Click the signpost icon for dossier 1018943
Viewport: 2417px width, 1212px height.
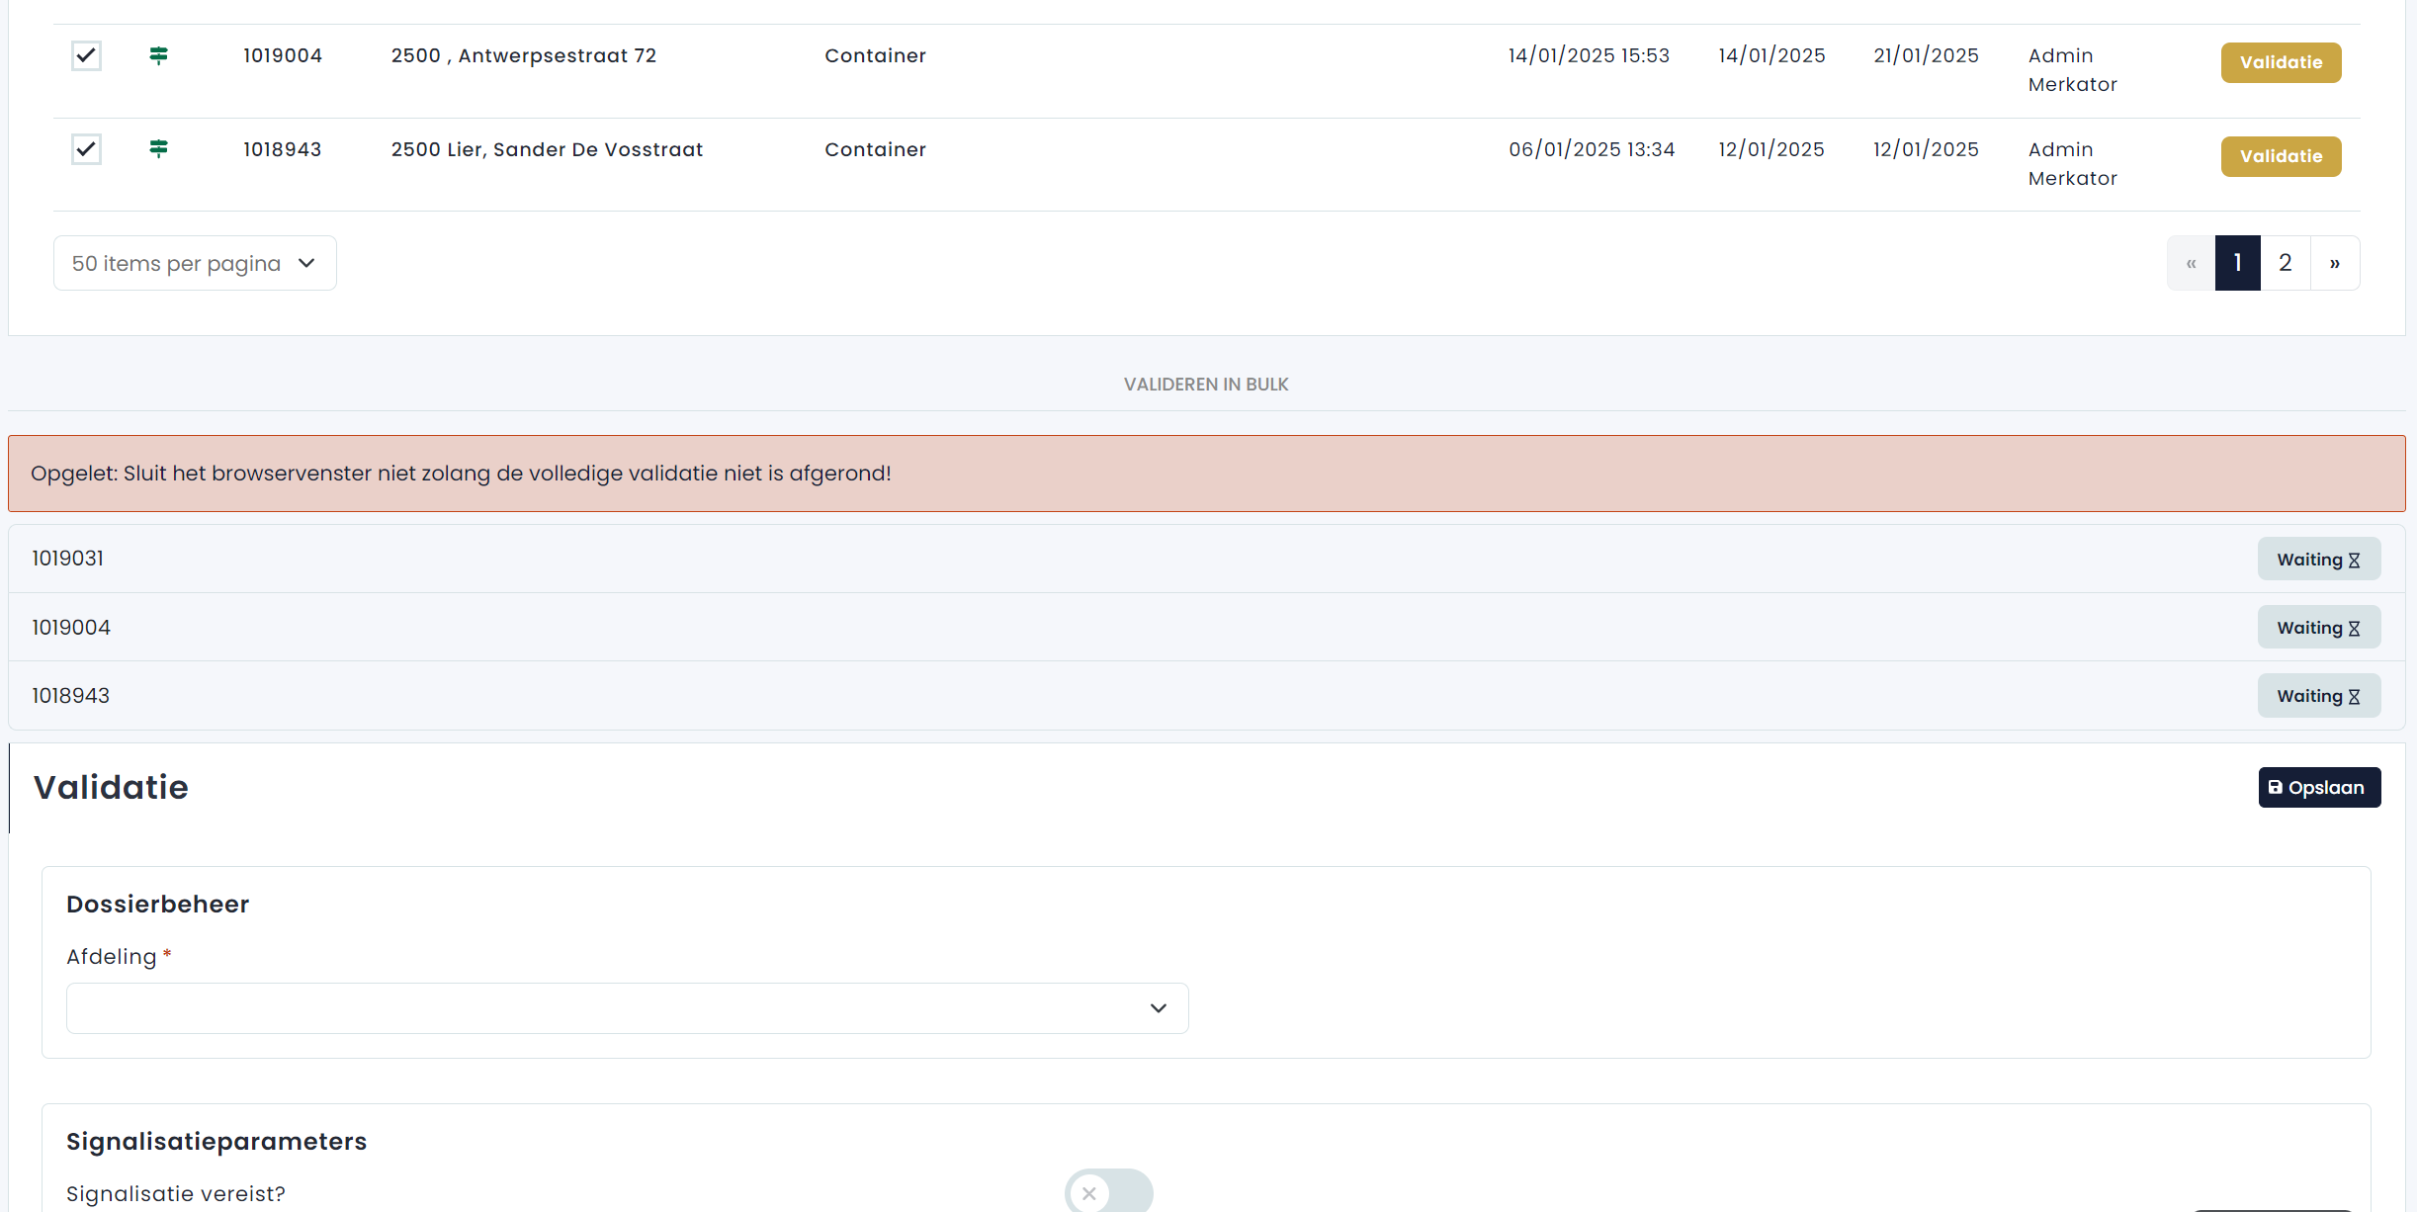158,148
